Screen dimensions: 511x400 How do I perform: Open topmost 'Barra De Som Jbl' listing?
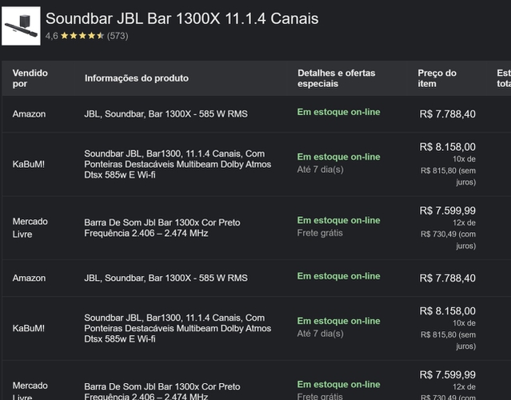point(162,227)
